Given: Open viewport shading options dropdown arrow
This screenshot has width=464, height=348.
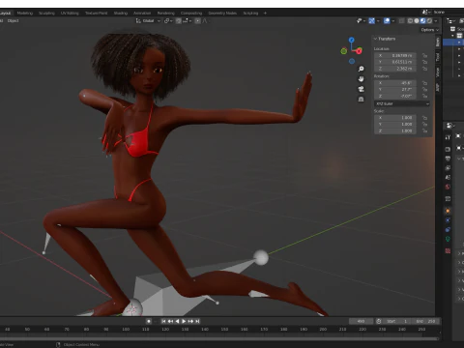Looking at the screenshot, I should (x=436, y=20).
